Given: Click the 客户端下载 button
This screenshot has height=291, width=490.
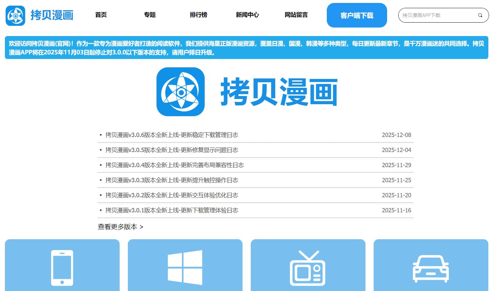Looking at the screenshot, I should click(x=357, y=15).
